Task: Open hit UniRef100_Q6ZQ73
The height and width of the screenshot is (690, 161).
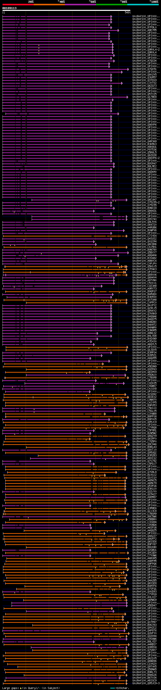Action: [144, 86]
